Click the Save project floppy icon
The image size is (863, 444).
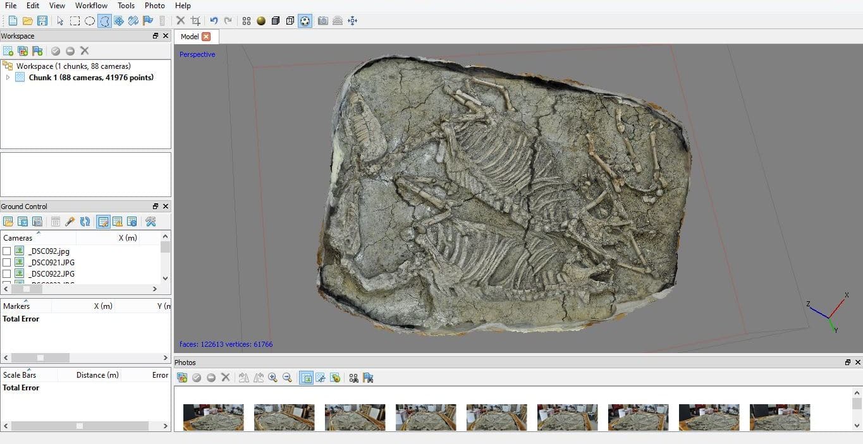(x=42, y=21)
